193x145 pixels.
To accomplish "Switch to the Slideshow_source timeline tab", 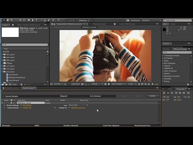I will pos(12,88).
